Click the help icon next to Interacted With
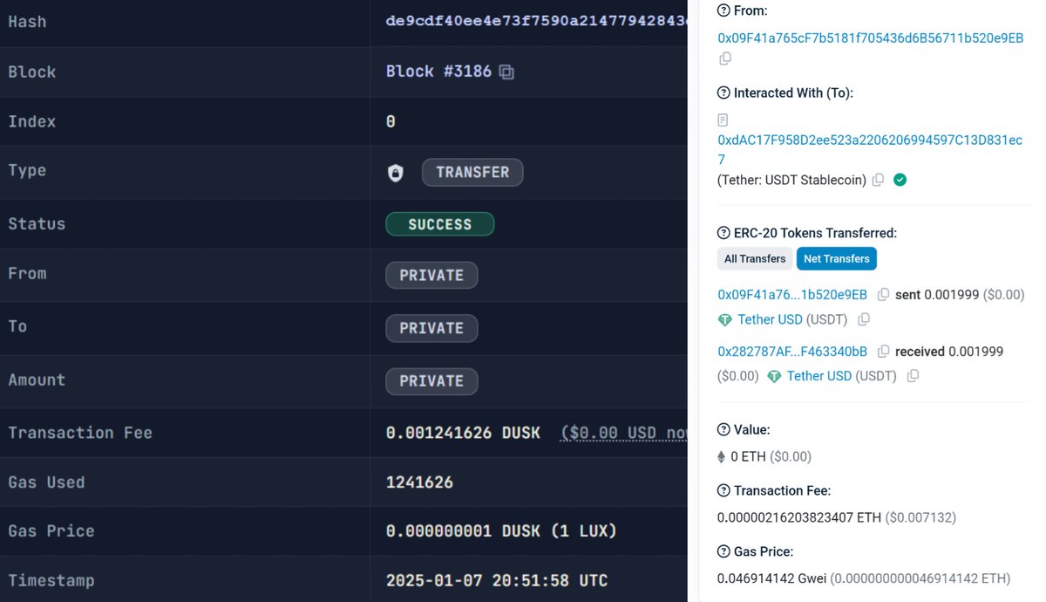Image resolution: width=1046 pixels, height=602 pixels. click(723, 92)
